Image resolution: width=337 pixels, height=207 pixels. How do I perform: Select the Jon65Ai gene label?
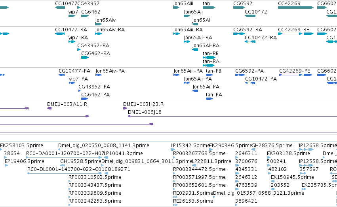[x=201, y=20]
